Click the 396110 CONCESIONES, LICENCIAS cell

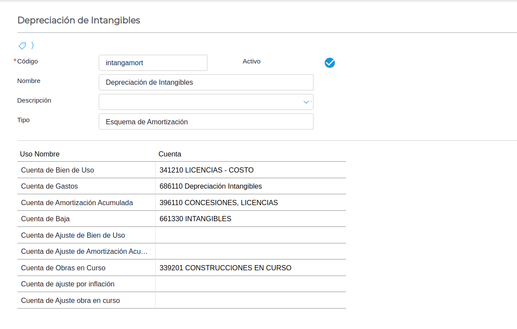(x=218, y=203)
